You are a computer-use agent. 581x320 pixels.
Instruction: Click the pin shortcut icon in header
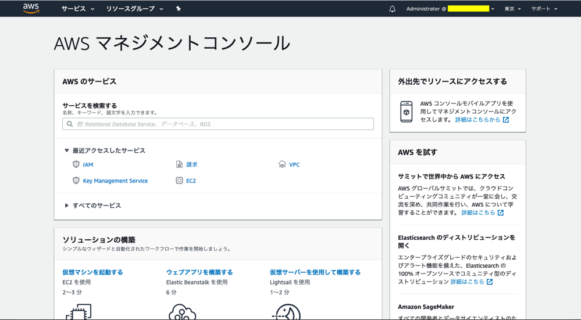click(x=178, y=9)
